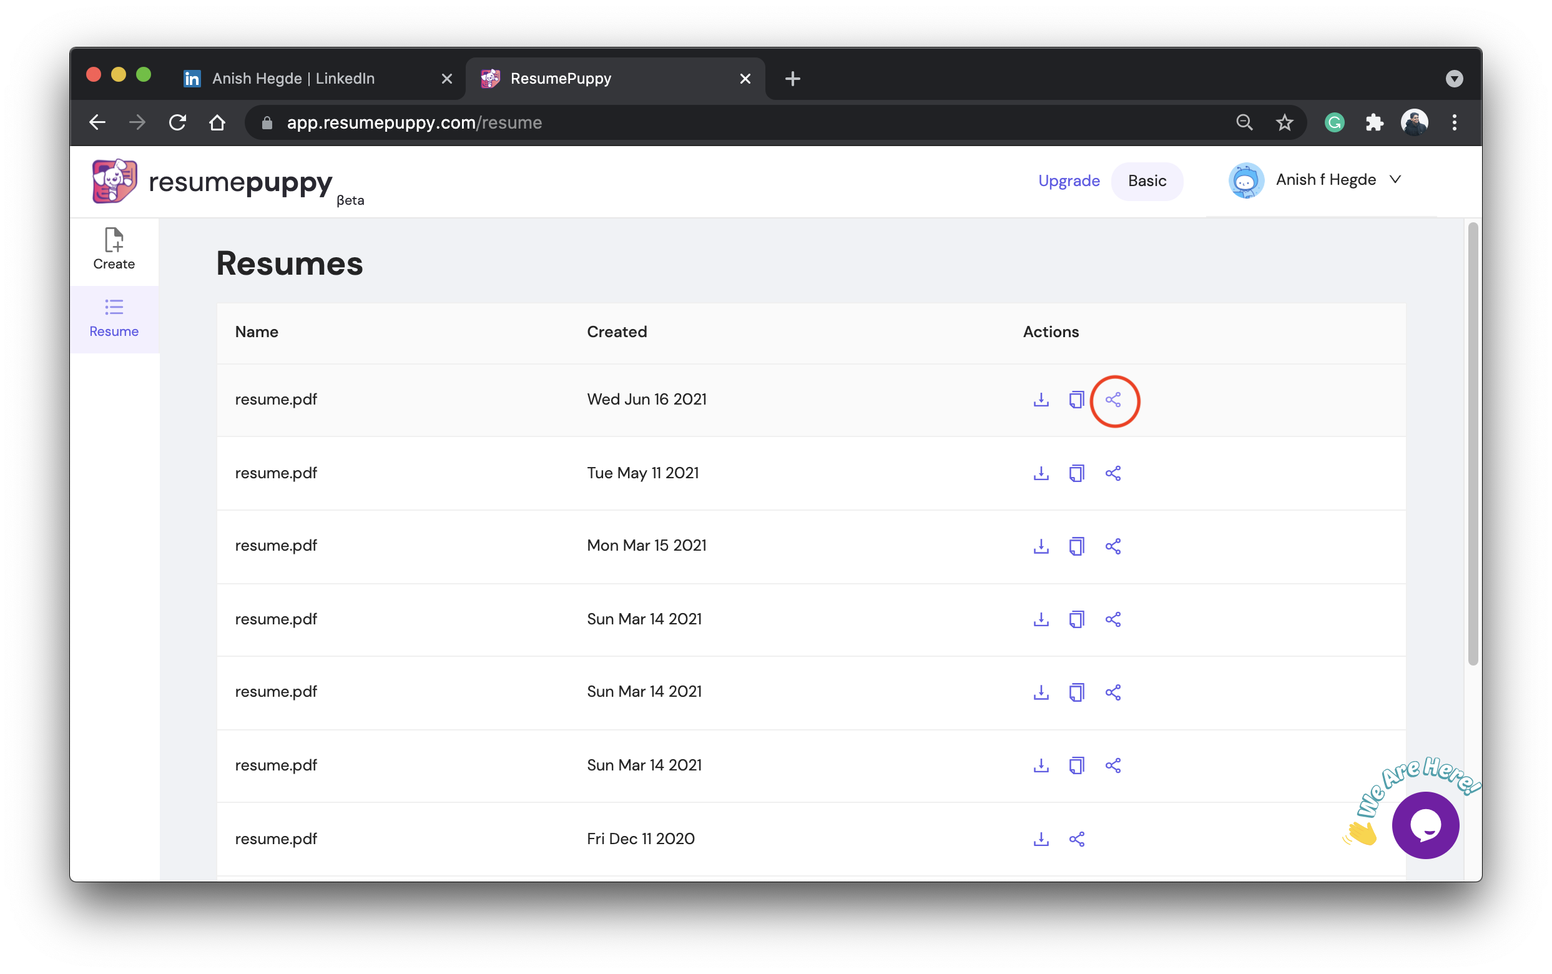Expand the Anish f Hegde account dropdown

[1394, 180]
